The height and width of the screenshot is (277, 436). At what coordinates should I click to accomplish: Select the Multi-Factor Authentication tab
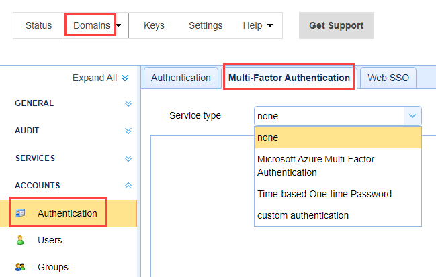coord(289,78)
